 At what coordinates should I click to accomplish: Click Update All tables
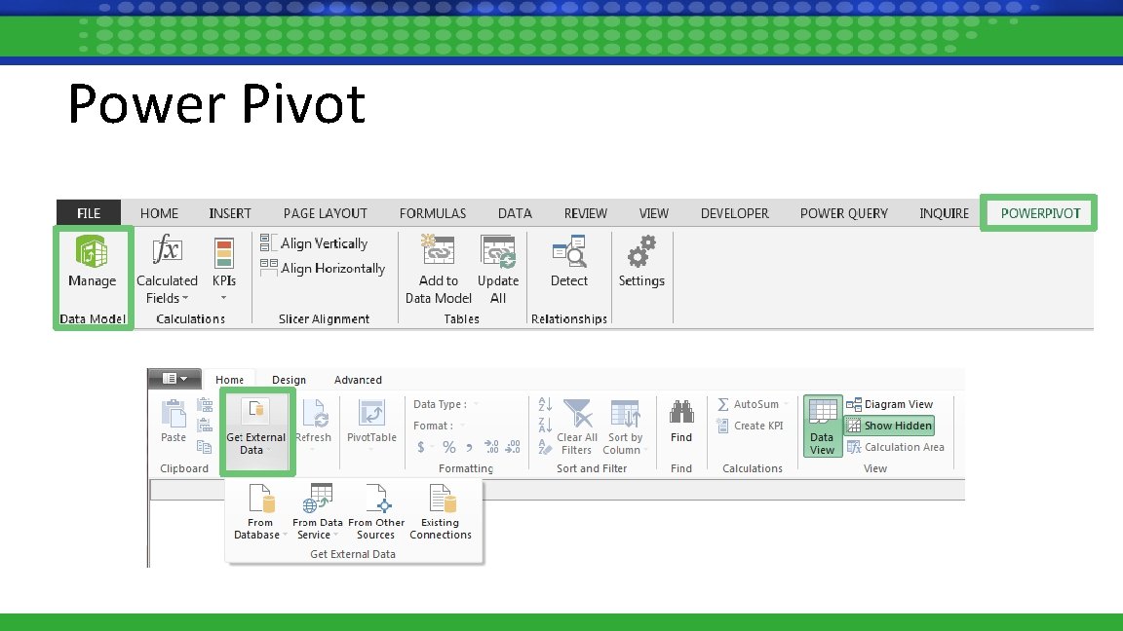click(x=498, y=269)
